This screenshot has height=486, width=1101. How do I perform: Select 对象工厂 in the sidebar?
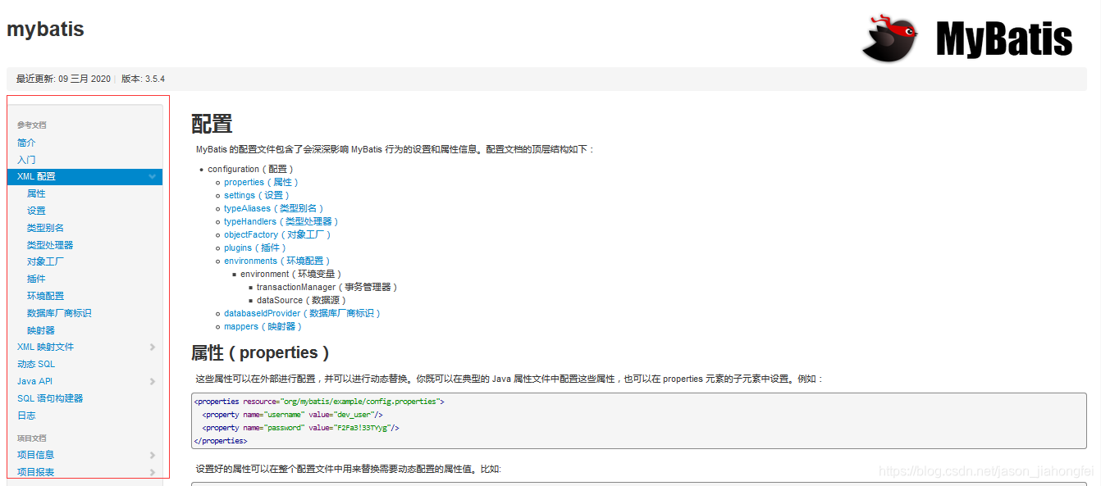tap(47, 261)
